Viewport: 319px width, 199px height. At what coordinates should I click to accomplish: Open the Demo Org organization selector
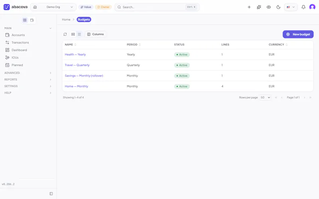[x=53, y=7]
